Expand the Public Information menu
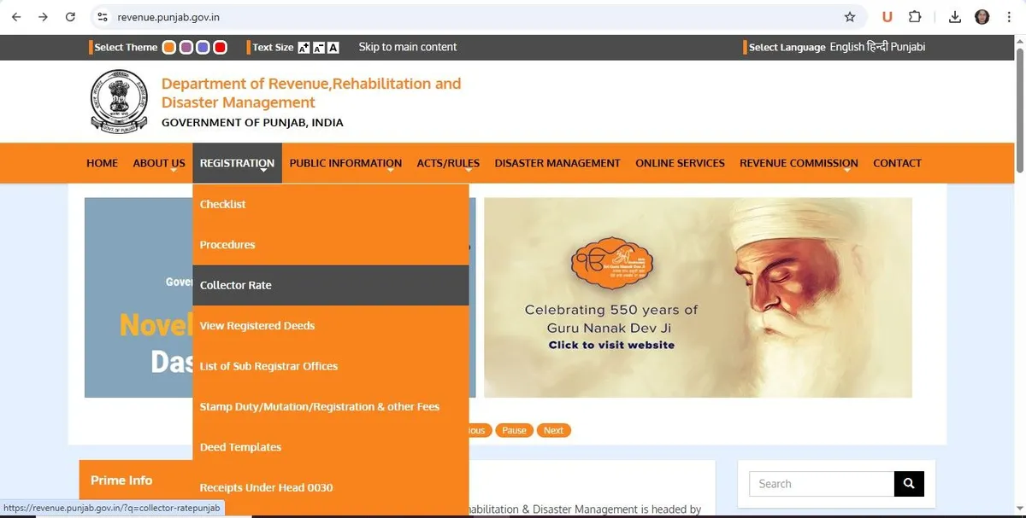This screenshot has width=1026, height=518. (x=345, y=163)
